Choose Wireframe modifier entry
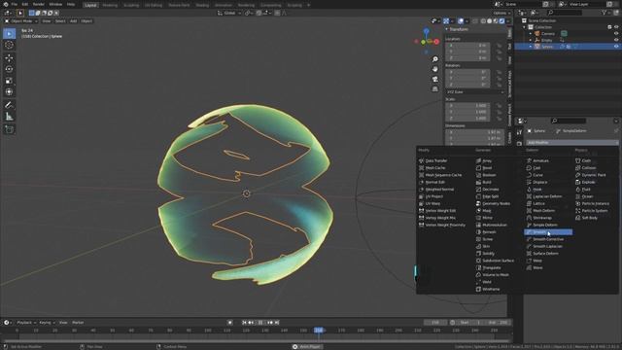622x350 pixels. click(x=491, y=290)
